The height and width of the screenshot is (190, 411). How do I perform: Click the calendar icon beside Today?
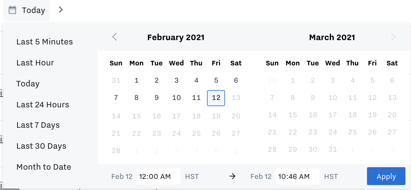tap(12, 10)
